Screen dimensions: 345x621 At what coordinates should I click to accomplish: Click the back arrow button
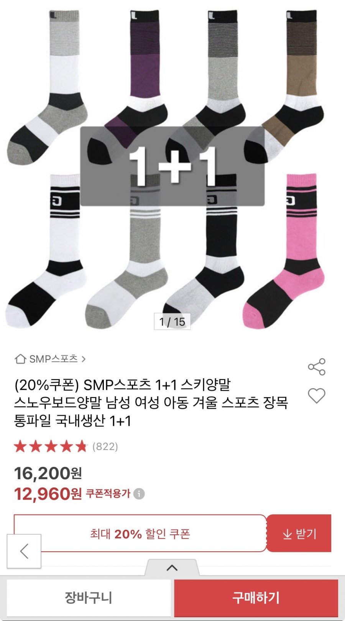pos(24,551)
